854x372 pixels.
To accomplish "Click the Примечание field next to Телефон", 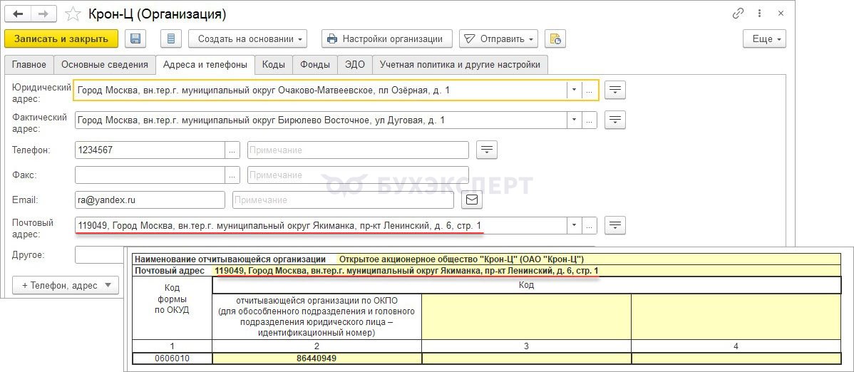I will (359, 150).
